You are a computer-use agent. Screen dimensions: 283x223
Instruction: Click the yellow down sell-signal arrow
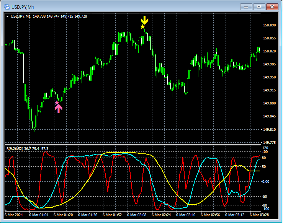(144, 20)
